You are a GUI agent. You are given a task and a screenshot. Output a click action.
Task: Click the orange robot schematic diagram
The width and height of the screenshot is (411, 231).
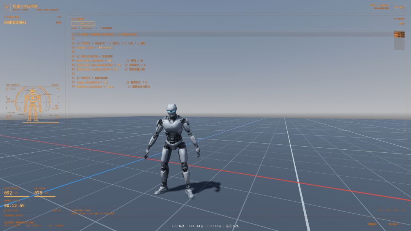pos(32,104)
